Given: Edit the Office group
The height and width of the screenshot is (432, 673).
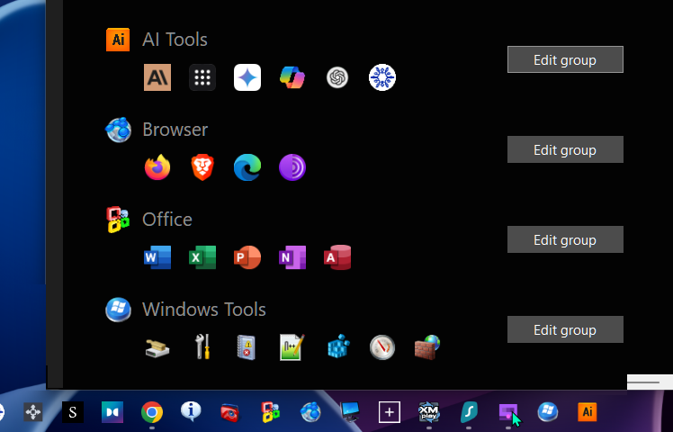Looking at the screenshot, I should (565, 239).
